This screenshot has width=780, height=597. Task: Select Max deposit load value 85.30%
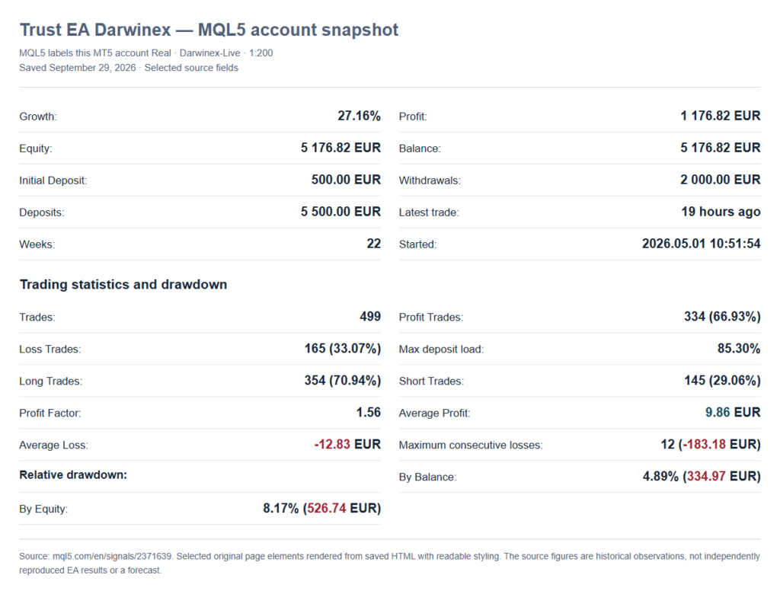[x=739, y=348]
